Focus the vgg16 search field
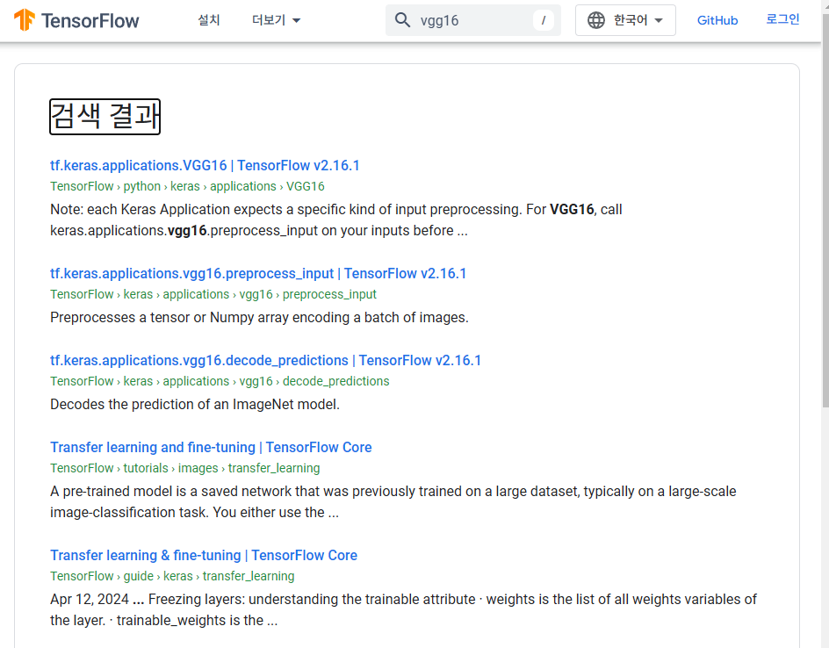The width and height of the screenshot is (829, 648). pyautogui.click(x=473, y=20)
